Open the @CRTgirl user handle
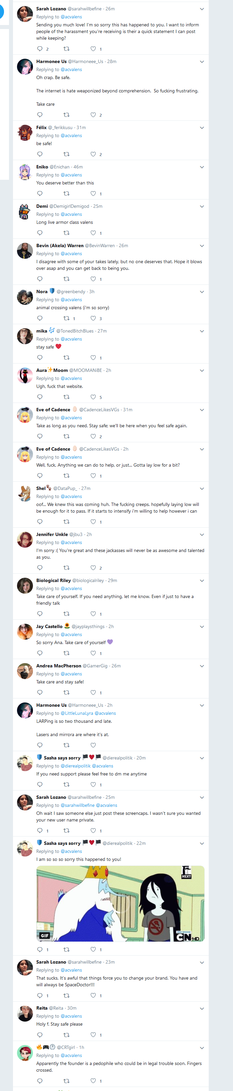233x1091 pixels. (66, 1047)
